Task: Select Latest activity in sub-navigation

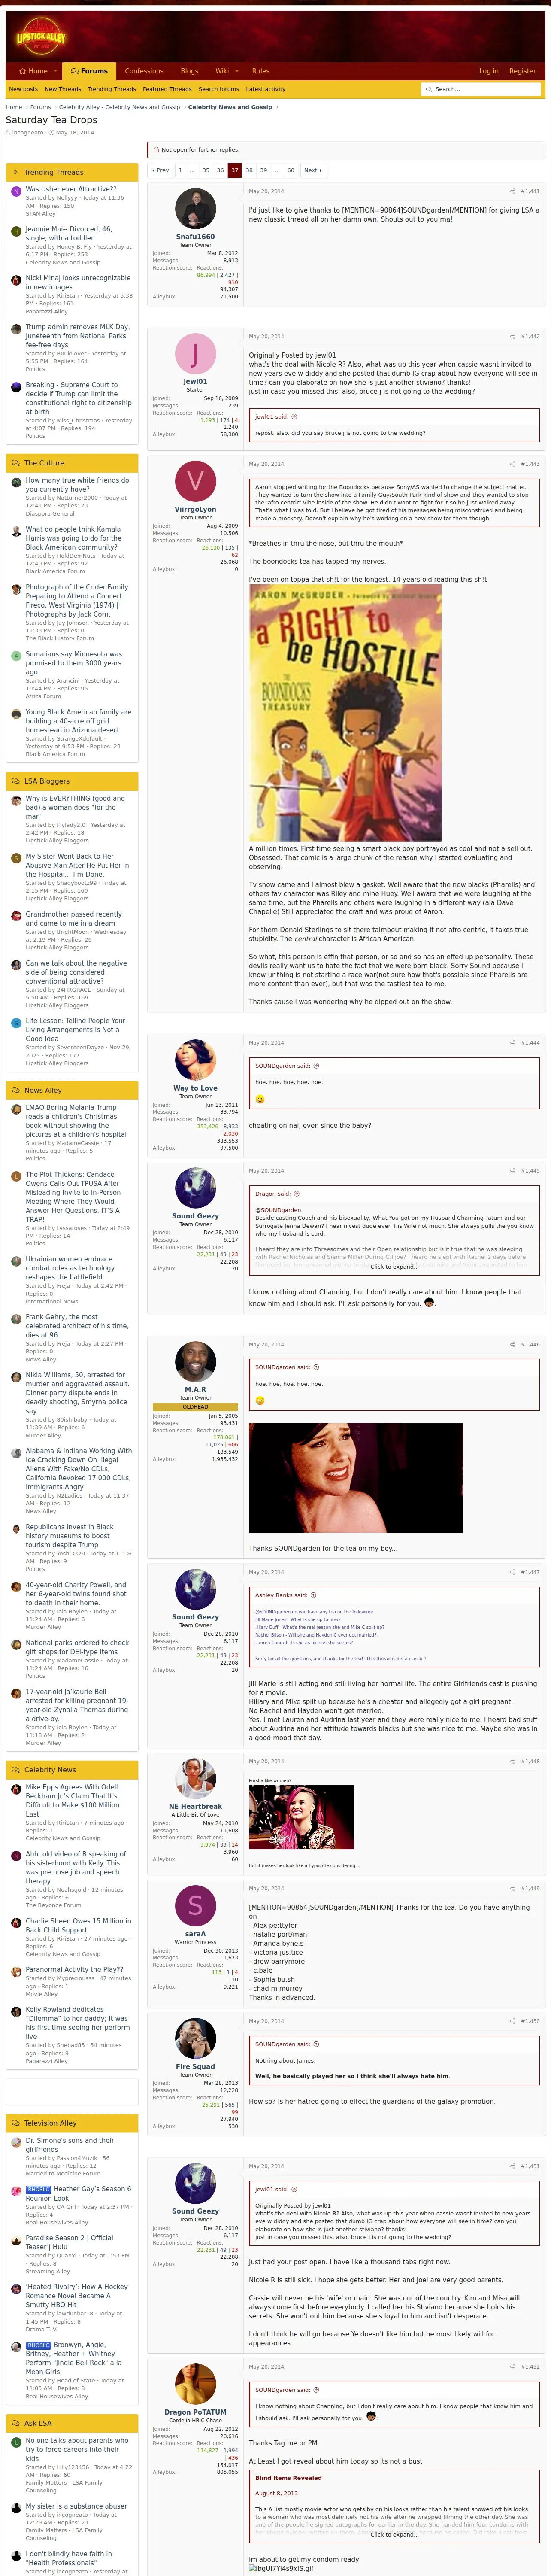Action: [x=266, y=89]
